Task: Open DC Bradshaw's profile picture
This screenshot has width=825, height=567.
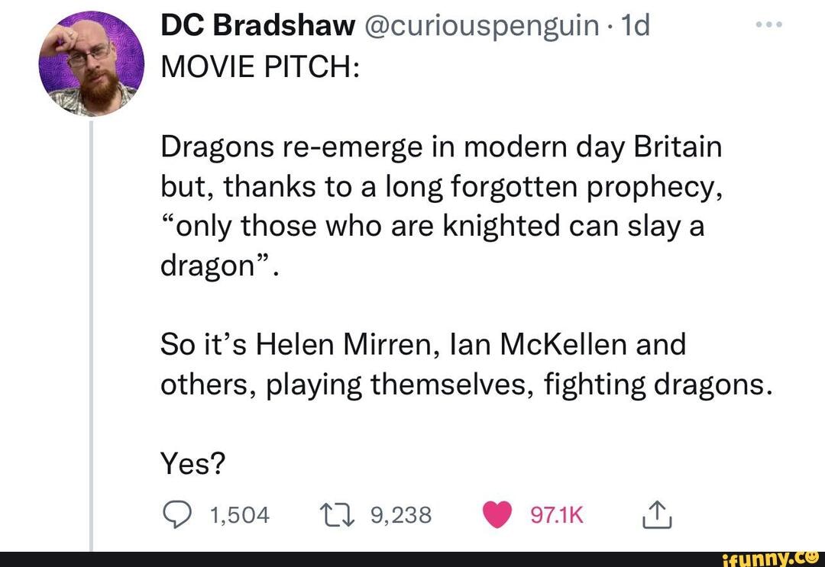Action: [92, 63]
